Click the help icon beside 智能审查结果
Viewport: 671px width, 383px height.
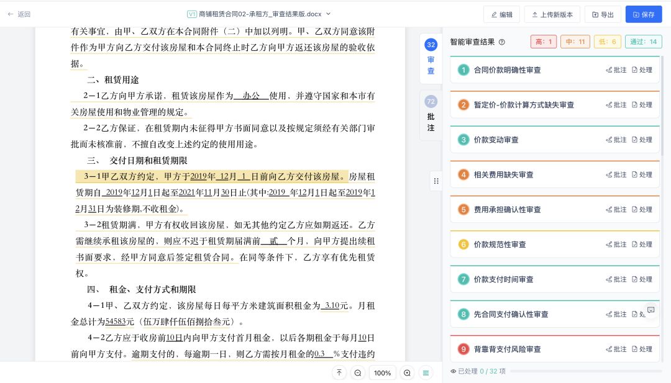coord(502,42)
